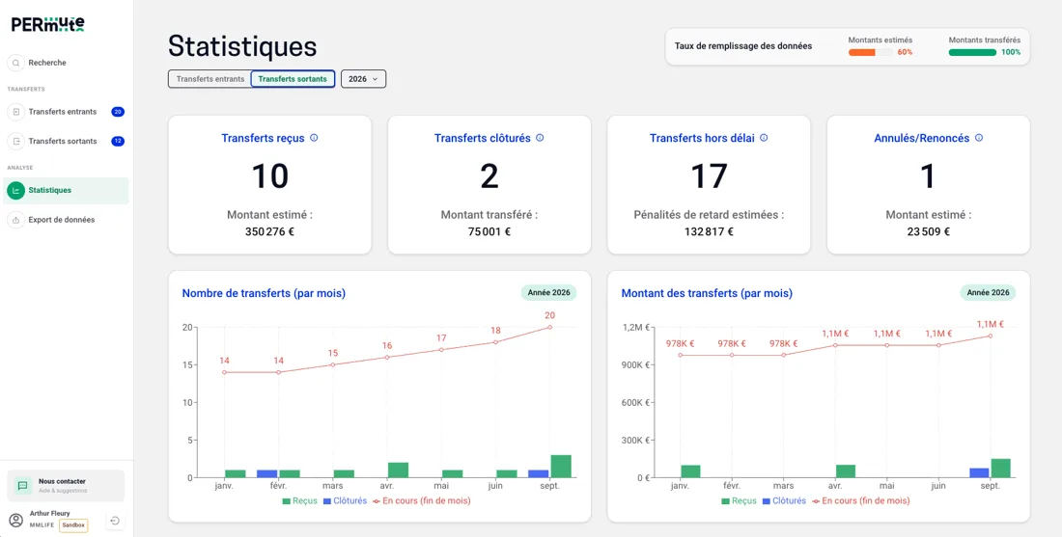The image size is (1062, 537).
Task: Open the Recherche search item
Action: coord(66,63)
